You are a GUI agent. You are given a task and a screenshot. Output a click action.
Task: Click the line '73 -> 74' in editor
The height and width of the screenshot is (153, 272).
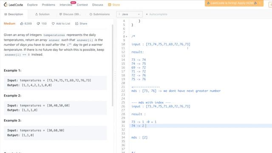139,59
